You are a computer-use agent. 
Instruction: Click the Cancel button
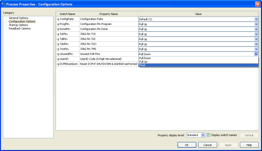tap(208, 145)
